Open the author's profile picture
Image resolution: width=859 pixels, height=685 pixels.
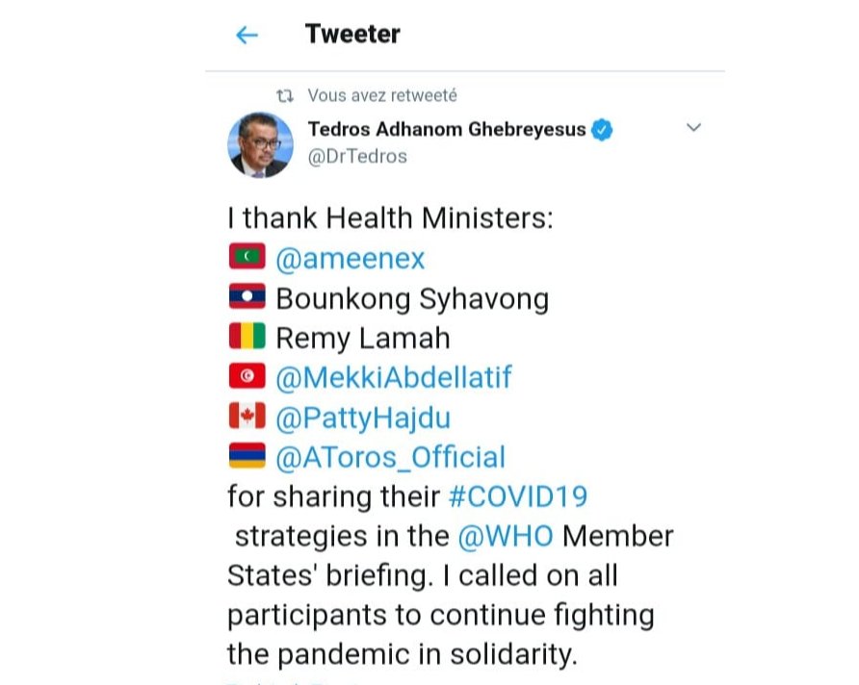(x=260, y=145)
